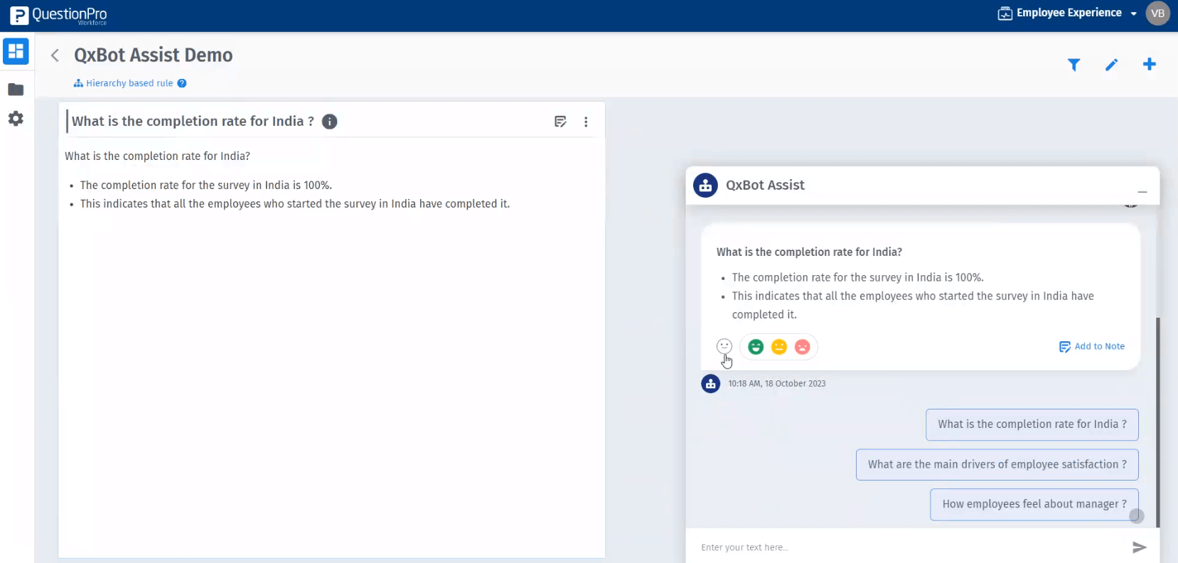Open the dashboard icon in left sidebar

[16, 51]
